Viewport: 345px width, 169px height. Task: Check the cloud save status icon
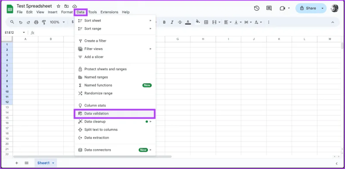pos(75,6)
